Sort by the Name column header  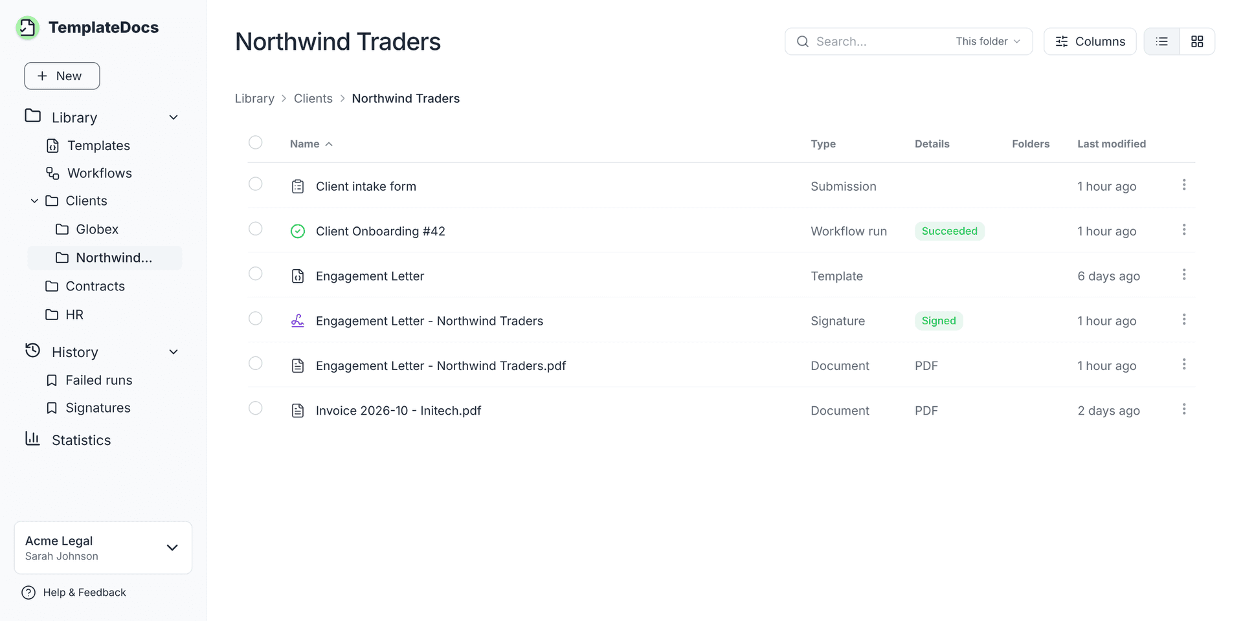[x=311, y=144]
